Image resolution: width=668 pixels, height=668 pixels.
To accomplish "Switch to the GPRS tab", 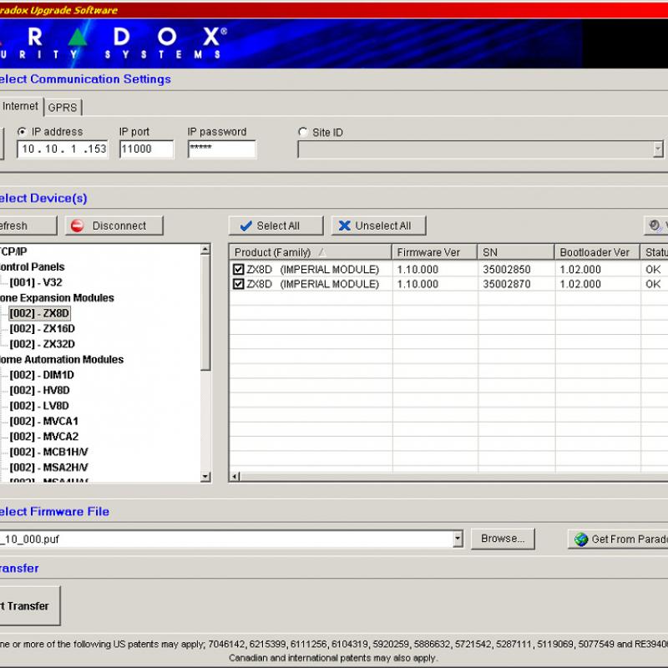I will pyautogui.click(x=62, y=108).
